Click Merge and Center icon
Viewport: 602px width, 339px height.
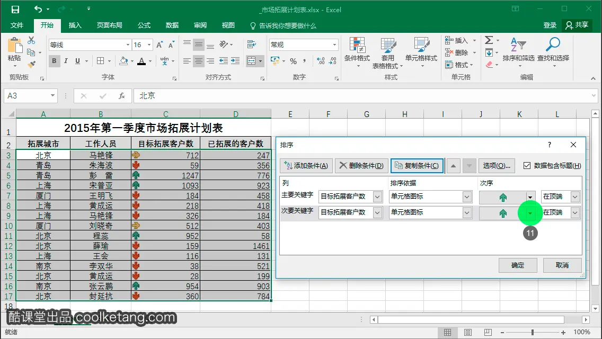coord(252,61)
